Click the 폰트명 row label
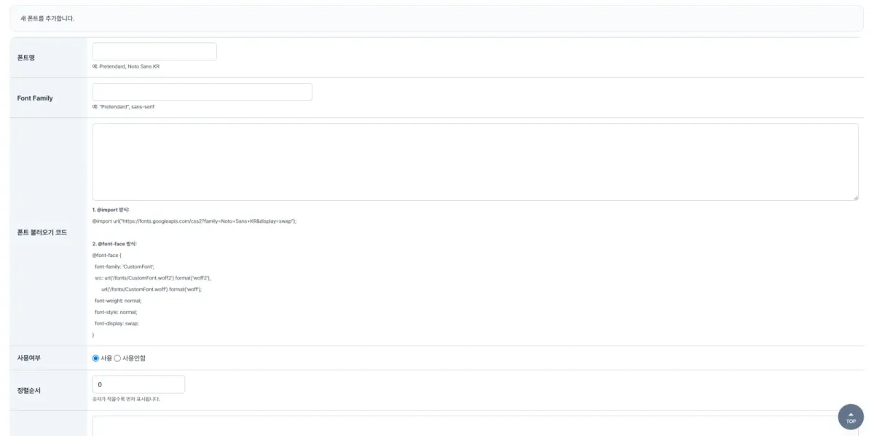 click(x=26, y=58)
